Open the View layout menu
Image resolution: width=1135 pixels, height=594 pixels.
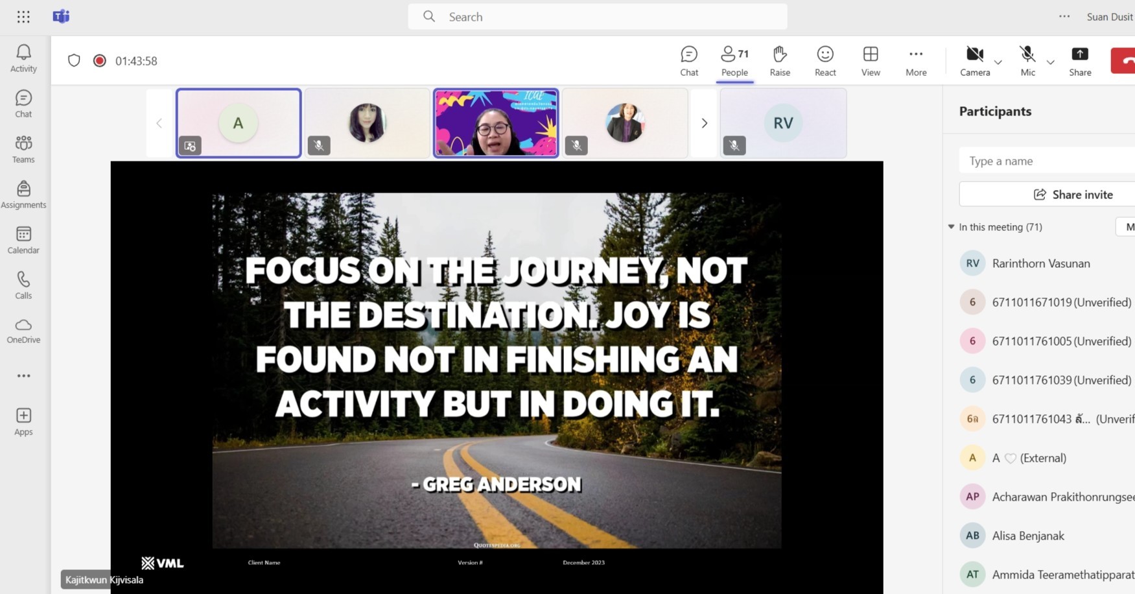point(871,61)
